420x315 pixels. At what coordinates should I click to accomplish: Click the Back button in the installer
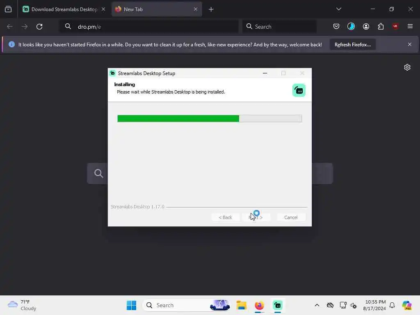click(225, 217)
